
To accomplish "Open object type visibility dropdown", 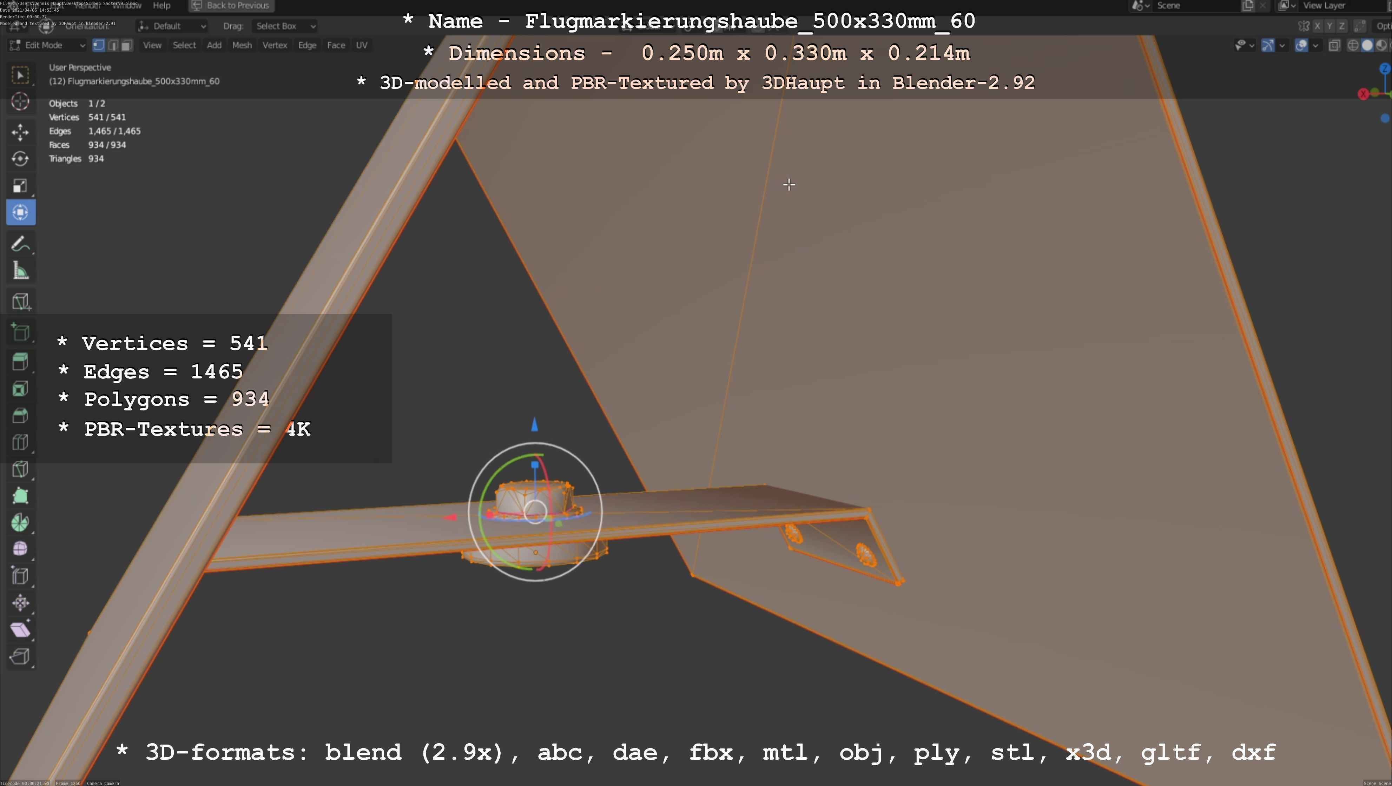I will click(x=1245, y=45).
